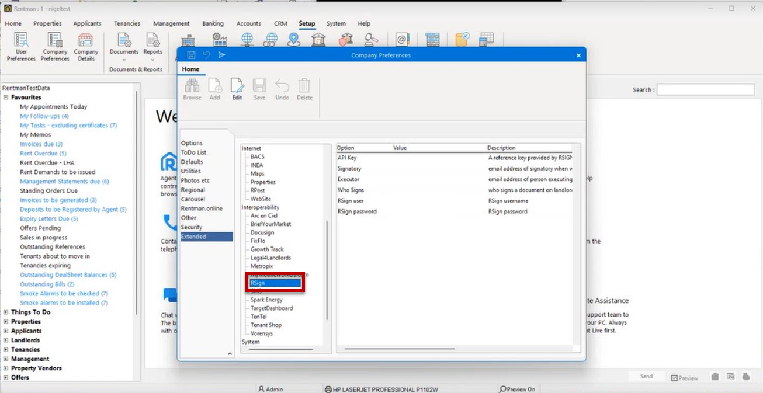Click the Edit icon in Company Preferences
763x393 pixels.
point(237,89)
